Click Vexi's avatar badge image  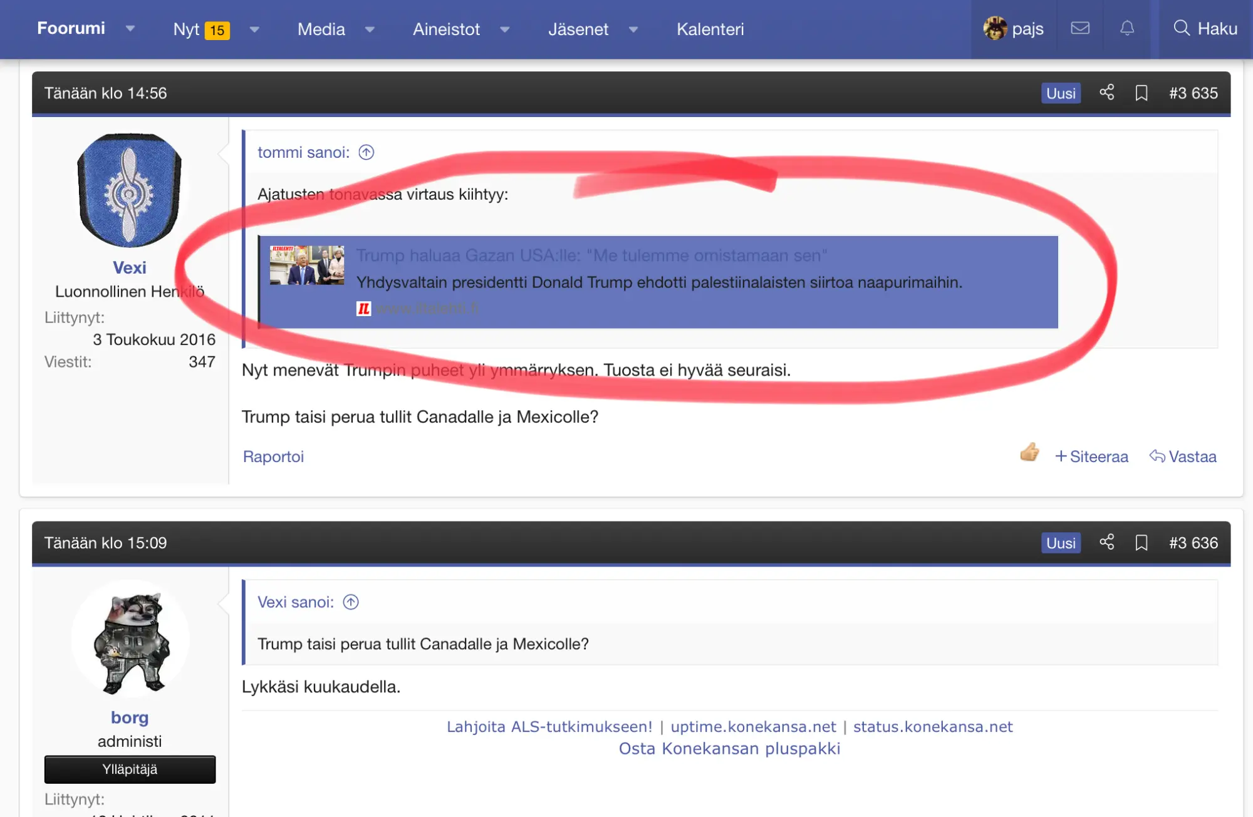pos(130,190)
